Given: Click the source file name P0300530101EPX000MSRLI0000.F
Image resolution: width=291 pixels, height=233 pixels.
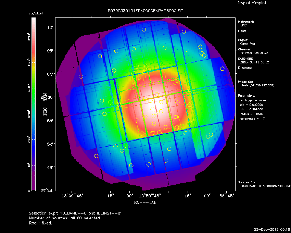Looking at the screenshot, I should 265,186.
